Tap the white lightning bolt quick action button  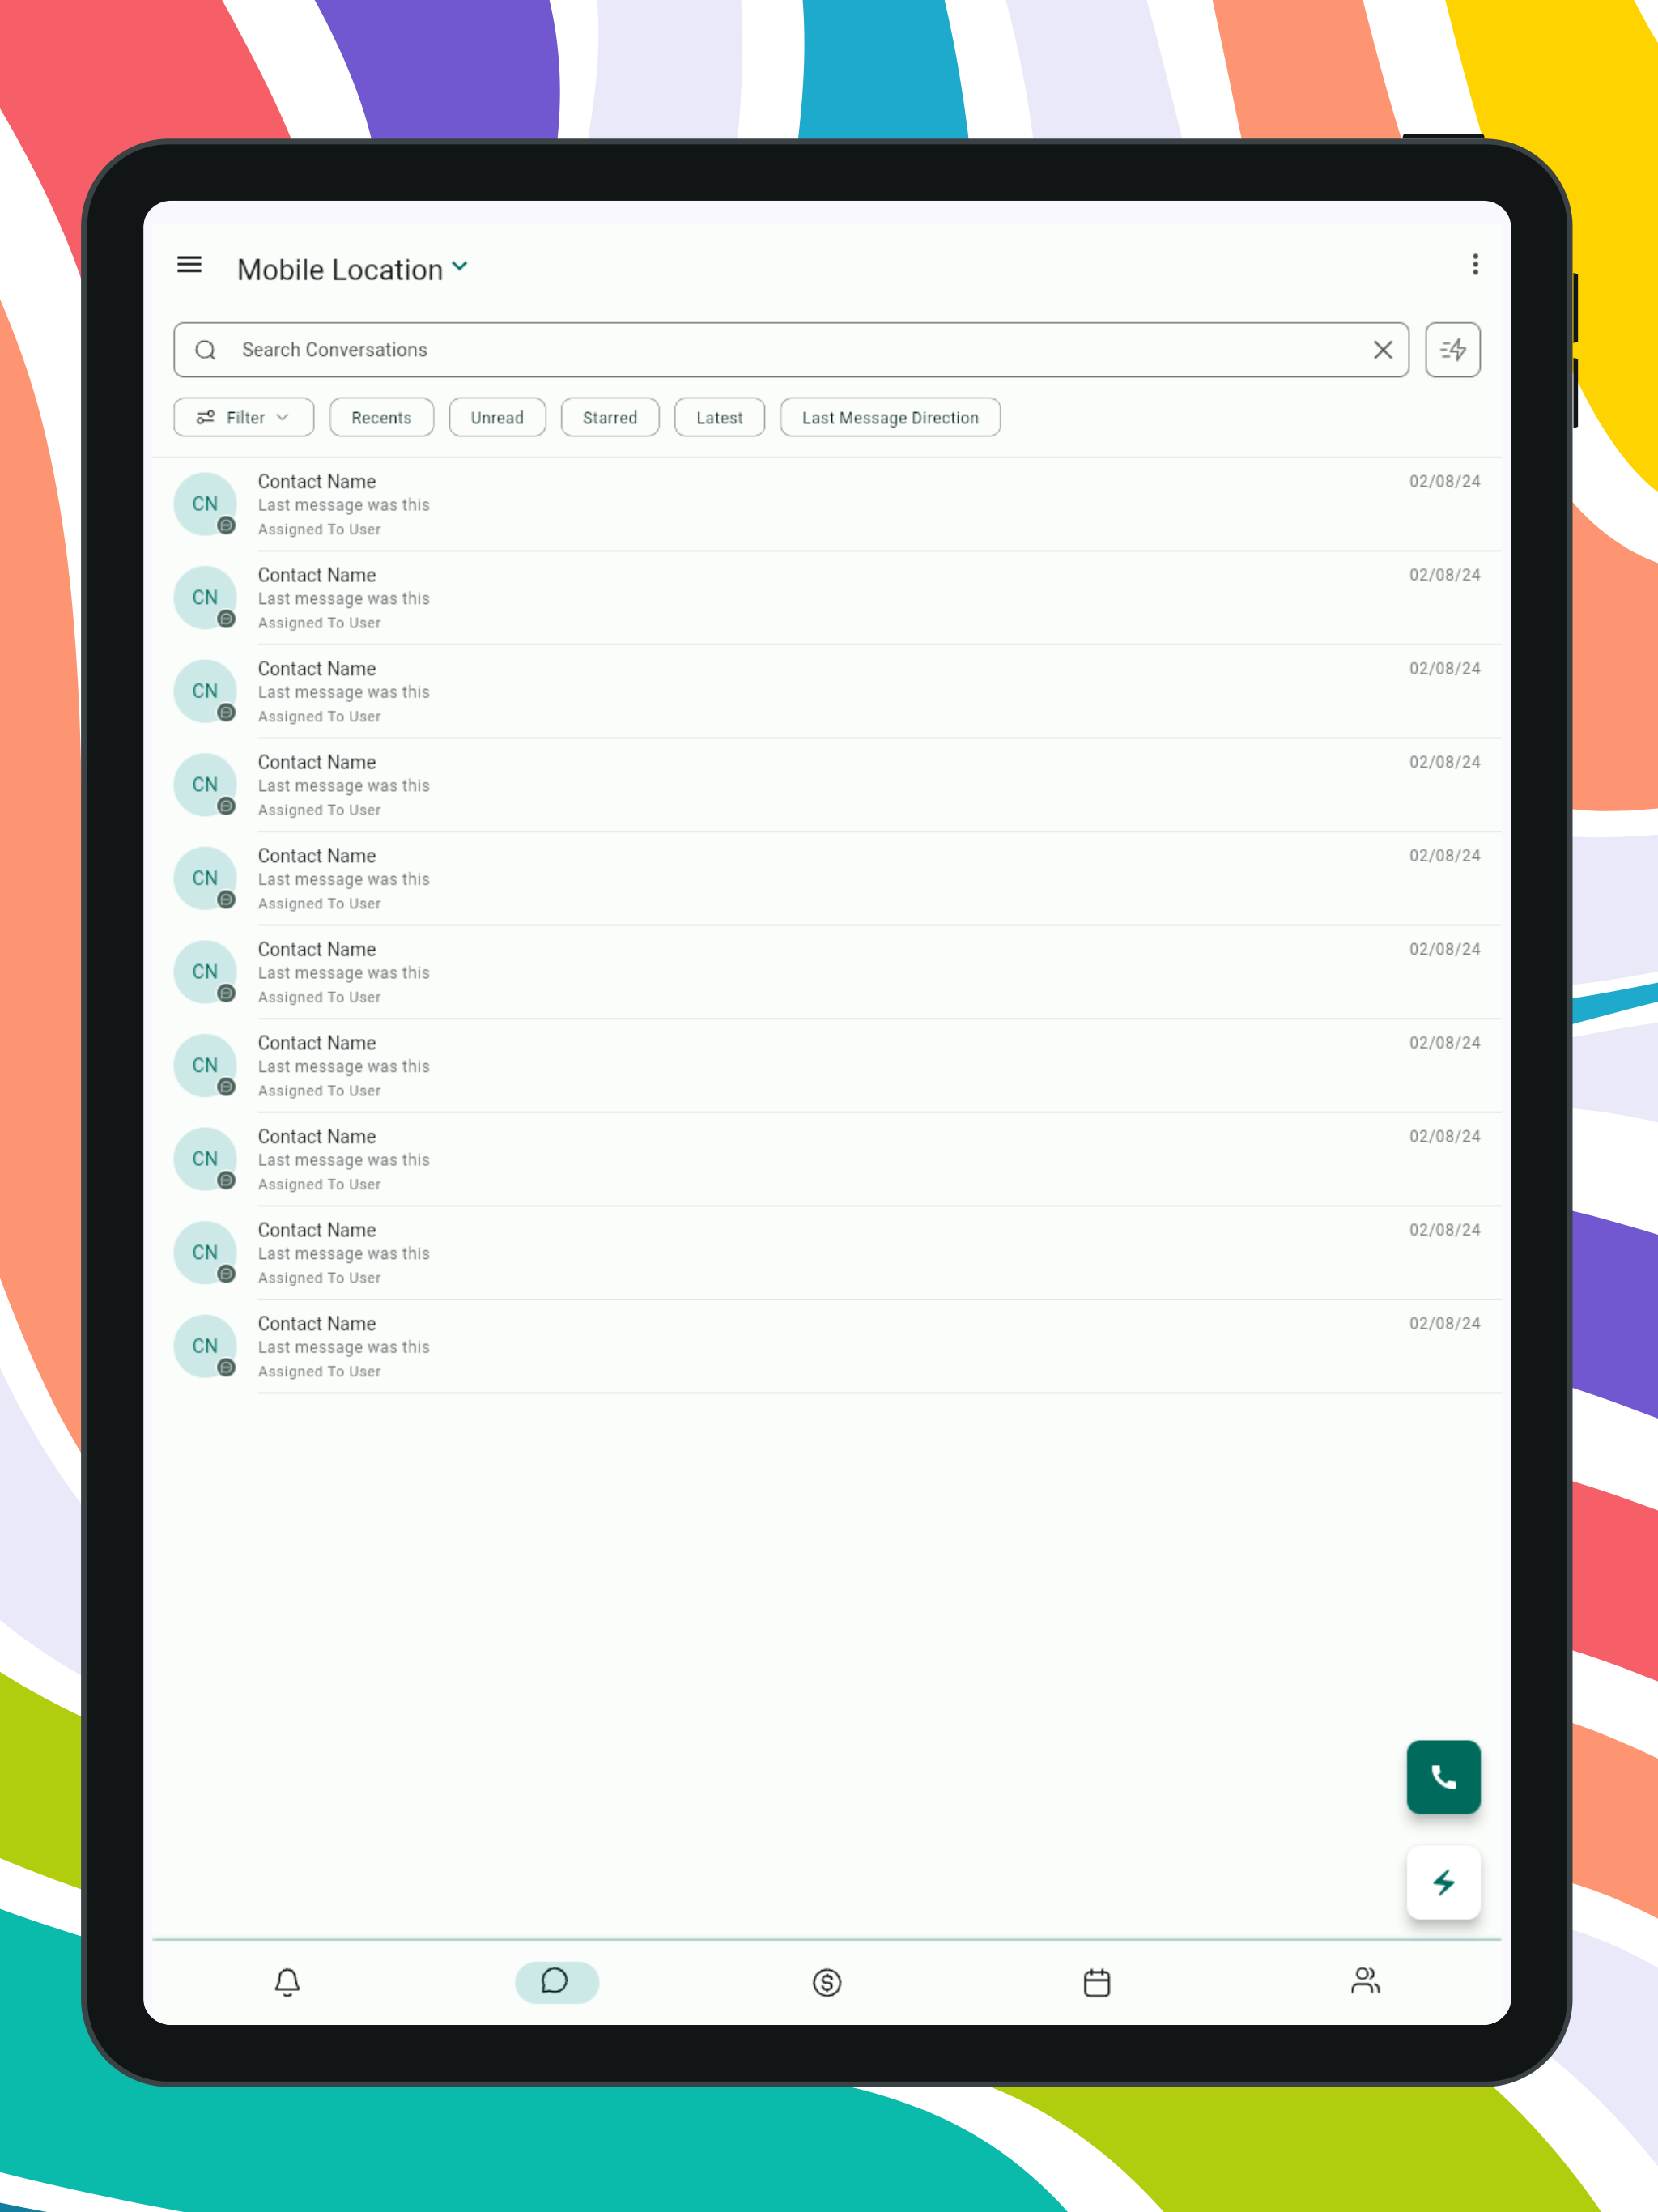click(1443, 1883)
